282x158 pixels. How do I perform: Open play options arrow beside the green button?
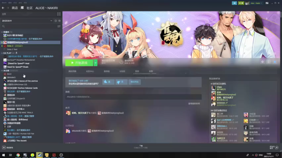96,63
